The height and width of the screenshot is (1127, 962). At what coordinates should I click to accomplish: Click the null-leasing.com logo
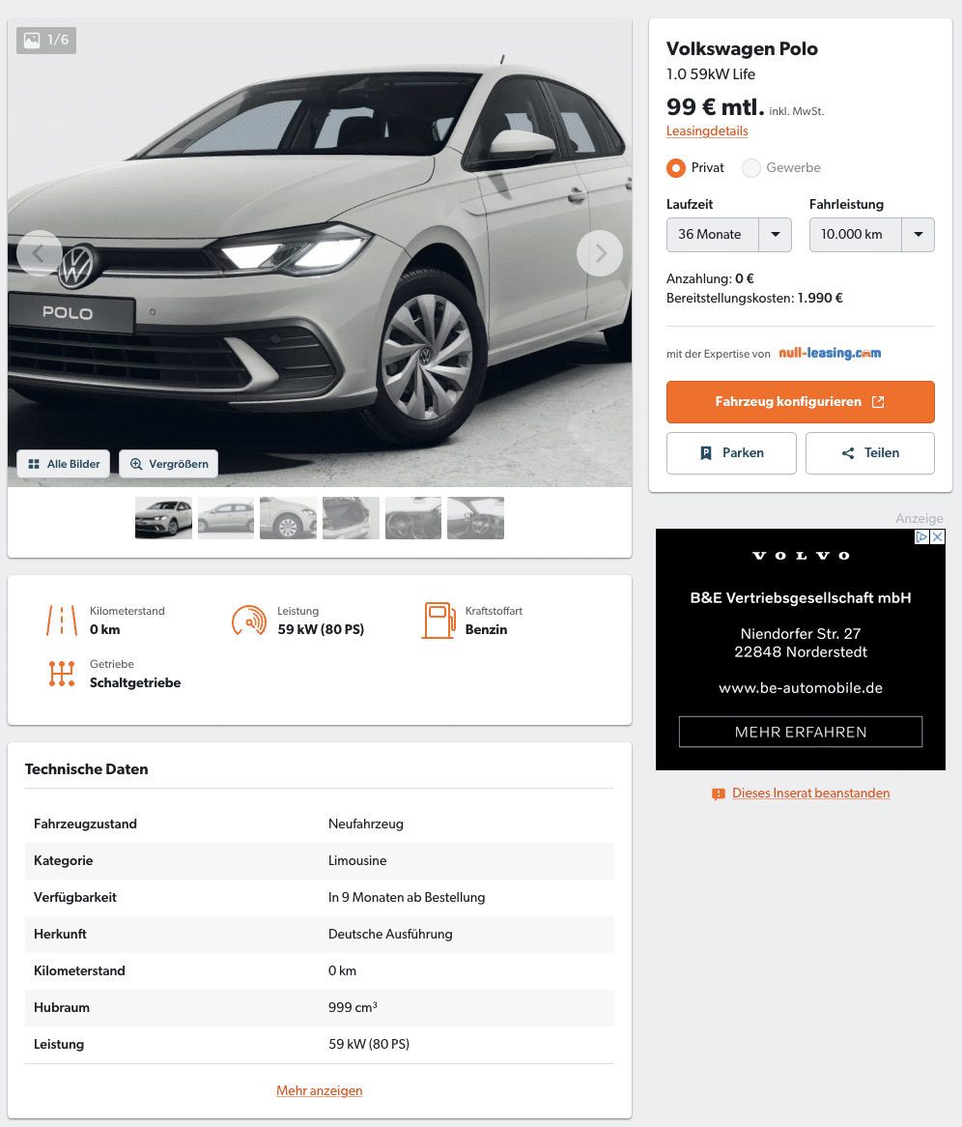click(830, 353)
